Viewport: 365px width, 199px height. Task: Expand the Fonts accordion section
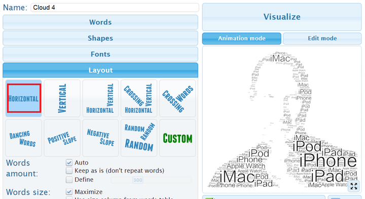coord(100,54)
